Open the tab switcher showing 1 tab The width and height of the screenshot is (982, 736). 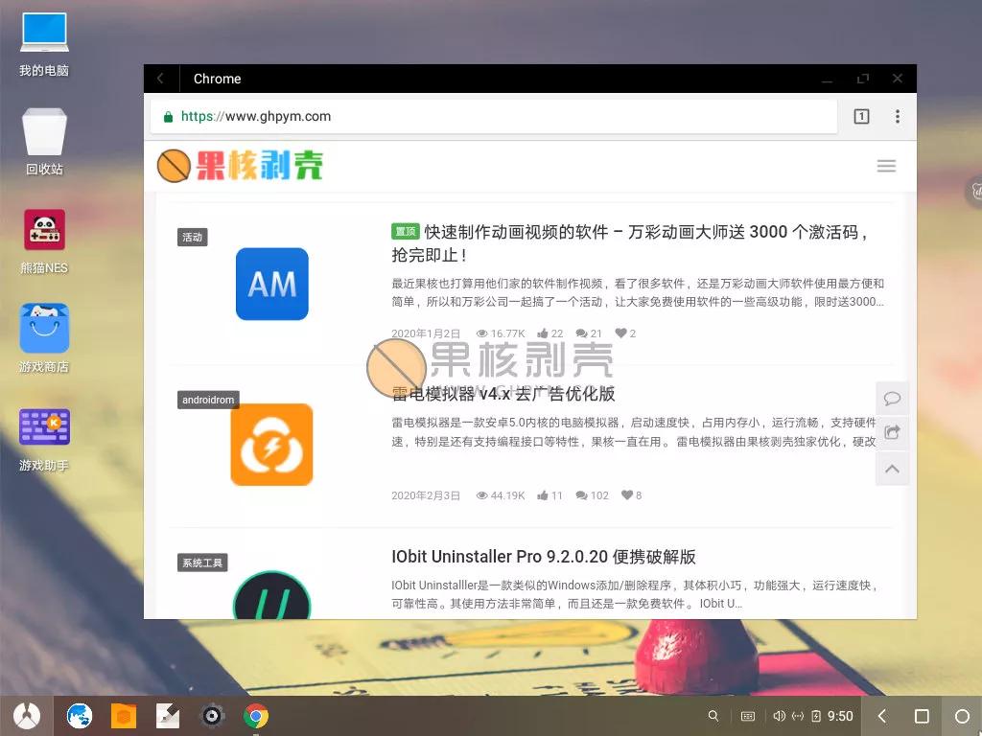pyautogui.click(x=861, y=116)
